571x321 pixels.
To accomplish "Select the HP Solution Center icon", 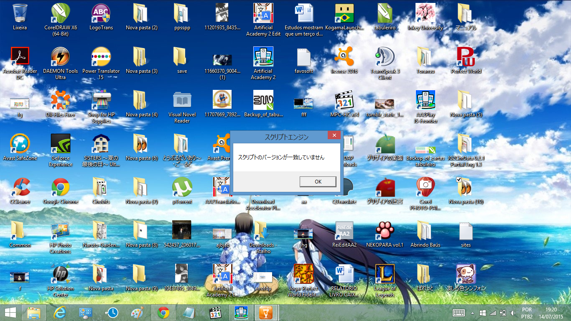I will point(61,280).
